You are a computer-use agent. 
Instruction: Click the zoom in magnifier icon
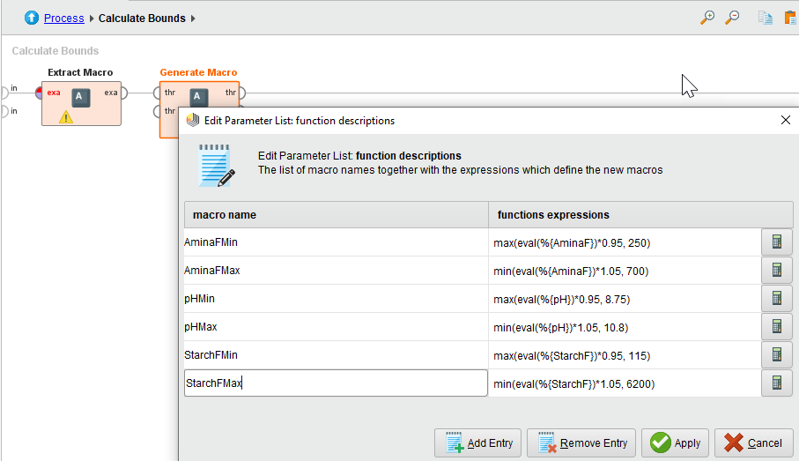pos(707,18)
